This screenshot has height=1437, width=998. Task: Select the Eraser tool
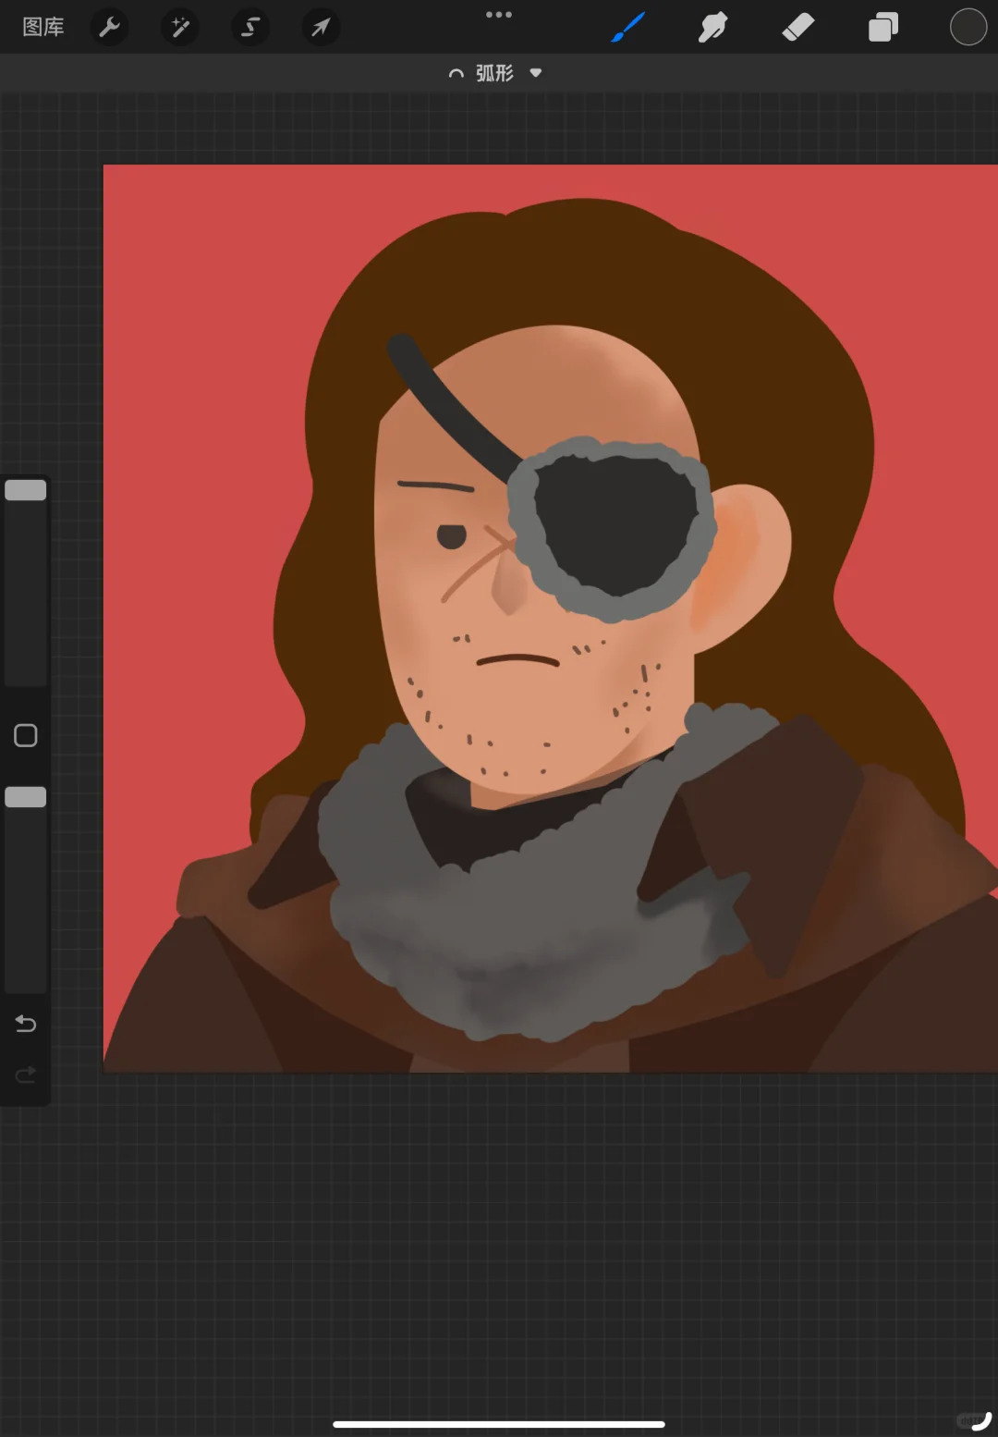798,27
